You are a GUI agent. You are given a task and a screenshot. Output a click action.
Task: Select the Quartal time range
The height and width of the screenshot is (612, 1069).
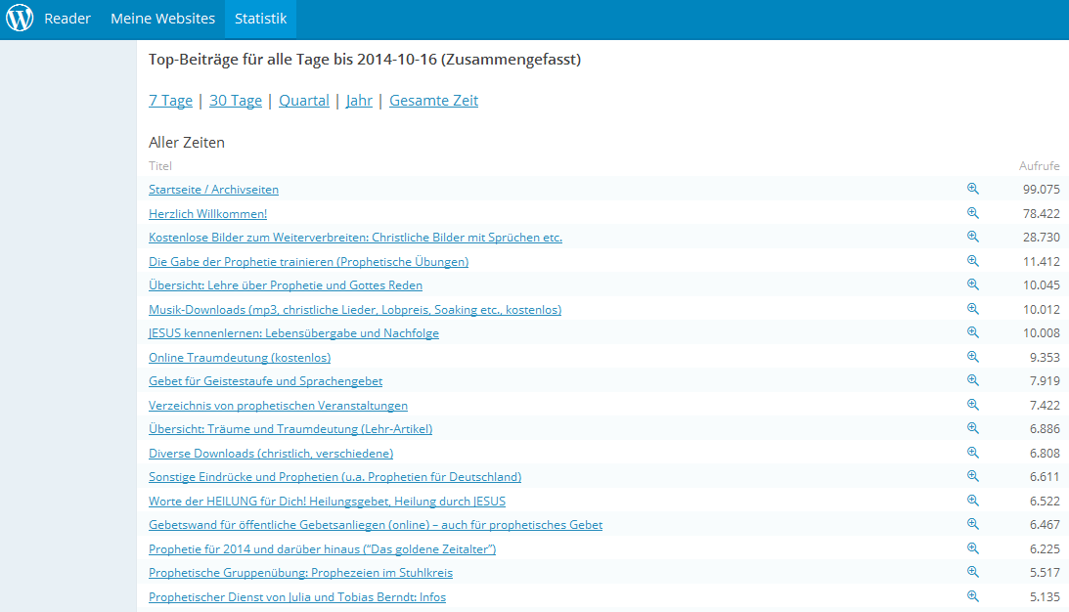coord(304,101)
